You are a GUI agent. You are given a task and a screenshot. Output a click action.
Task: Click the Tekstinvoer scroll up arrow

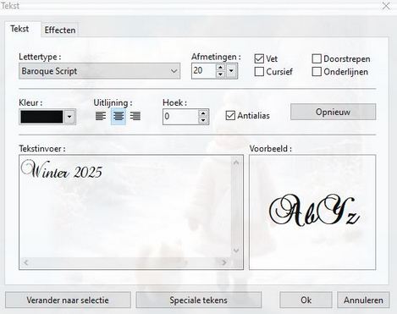(x=236, y=163)
